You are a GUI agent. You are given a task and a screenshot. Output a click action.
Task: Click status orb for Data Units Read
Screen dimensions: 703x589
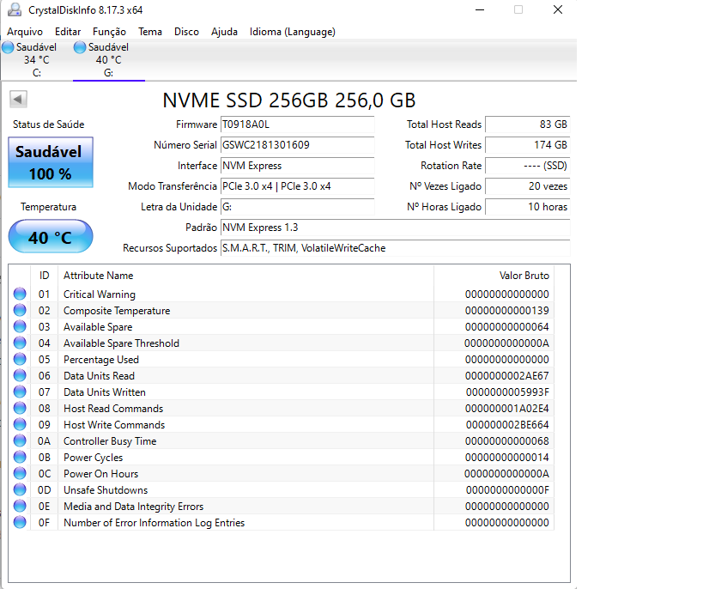[20, 375]
